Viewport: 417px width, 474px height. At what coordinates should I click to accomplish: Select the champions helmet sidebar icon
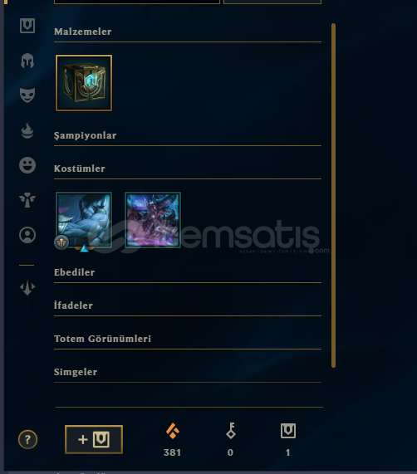(27, 61)
